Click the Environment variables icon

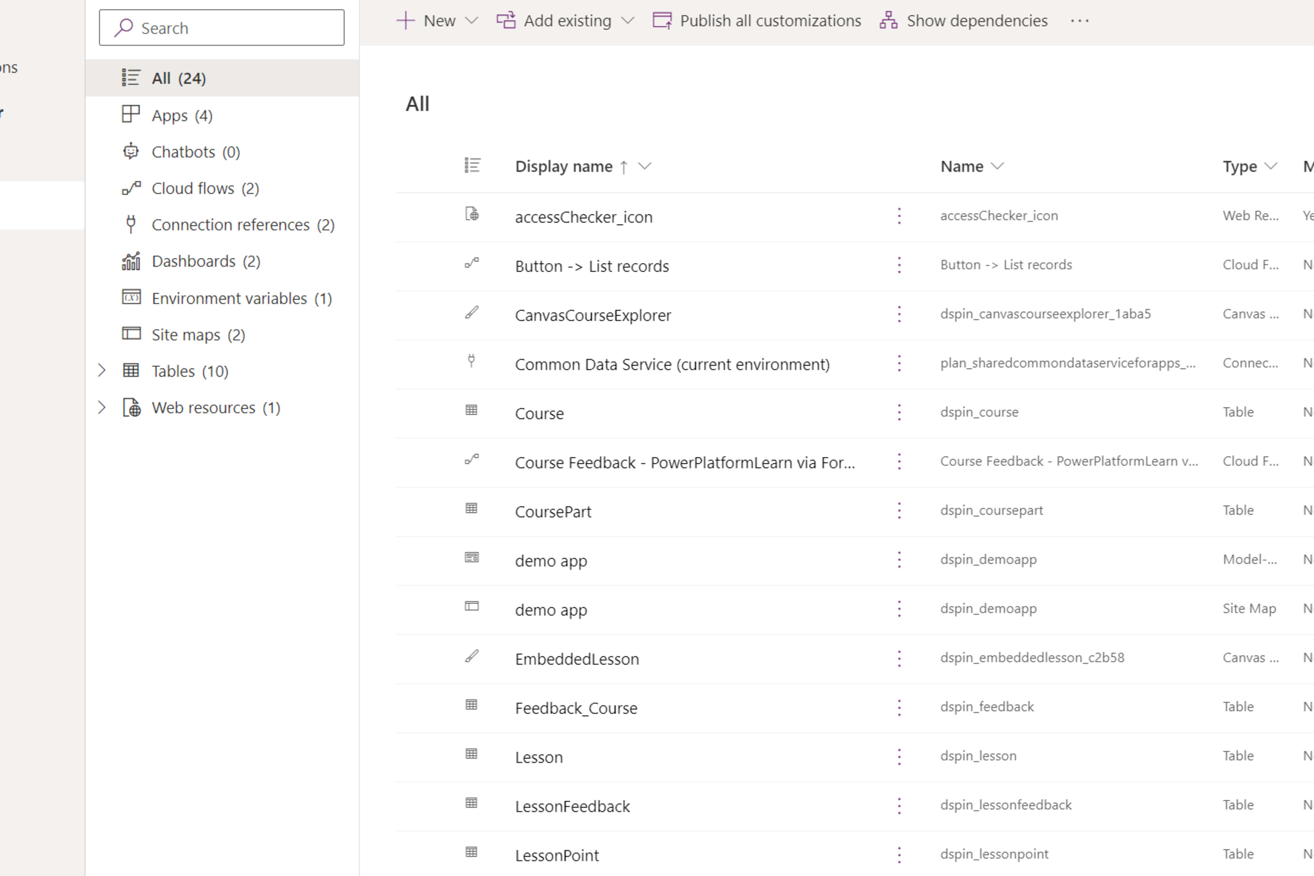pos(131,297)
